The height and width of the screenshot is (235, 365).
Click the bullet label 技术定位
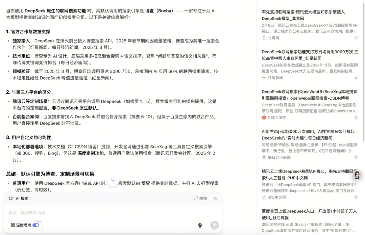[x=21, y=56]
